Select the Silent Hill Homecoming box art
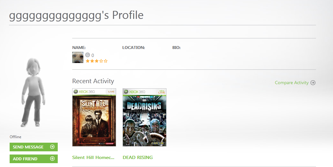 click(94, 120)
